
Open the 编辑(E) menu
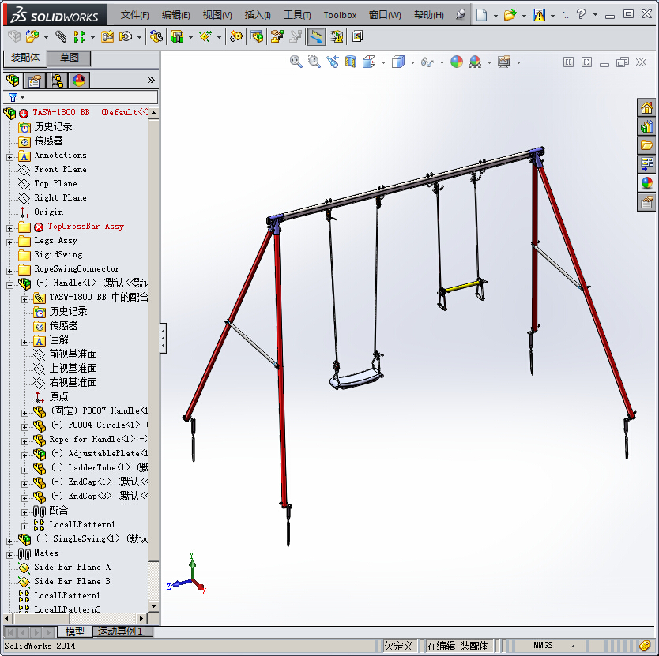pyautogui.click(x=175, y=15)
